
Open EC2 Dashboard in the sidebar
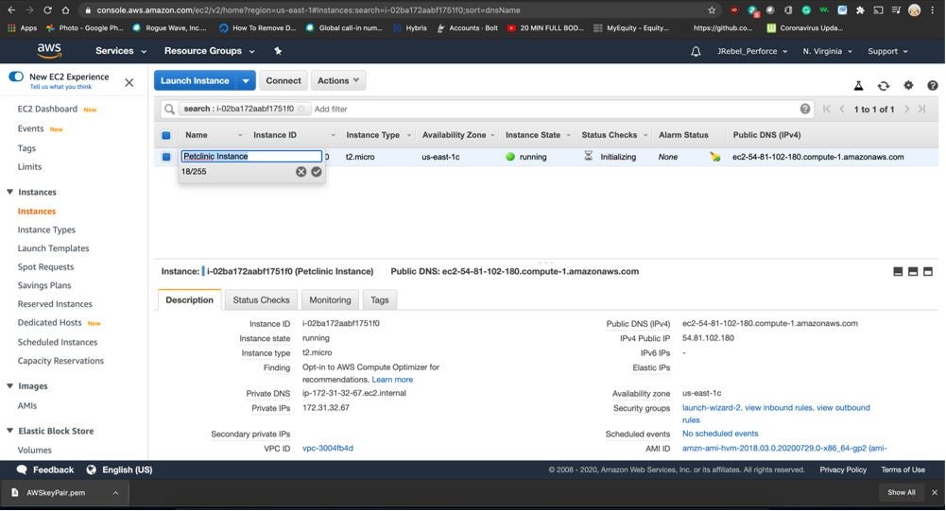[x=47, y=109]
